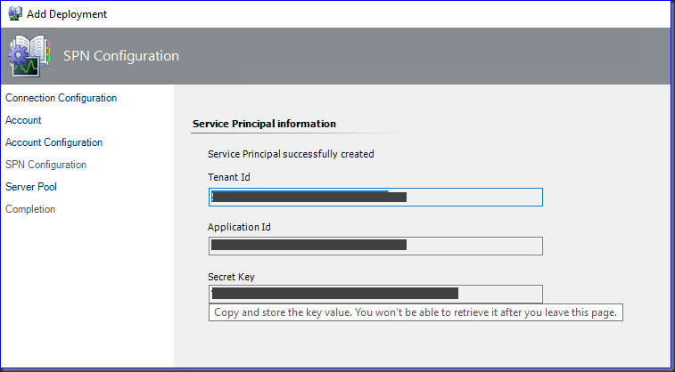Click the Secret Key label
The width and height of the screenshot is (675, 372).
click(x=231, y=277)
